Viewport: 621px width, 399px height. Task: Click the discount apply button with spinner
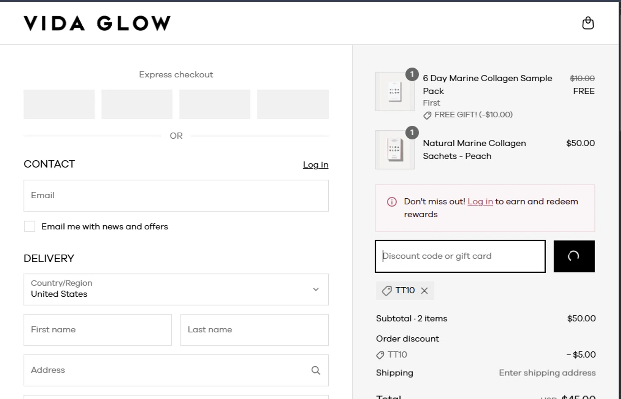pos(574,256)
